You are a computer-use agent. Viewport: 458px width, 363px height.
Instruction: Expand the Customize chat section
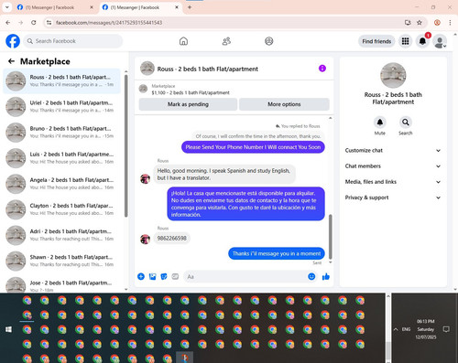pyautogui.click(x=393, y=150)
